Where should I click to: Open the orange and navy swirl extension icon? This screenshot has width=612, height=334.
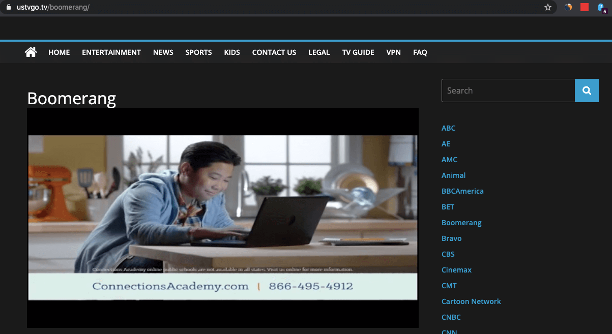pos(568,7)
